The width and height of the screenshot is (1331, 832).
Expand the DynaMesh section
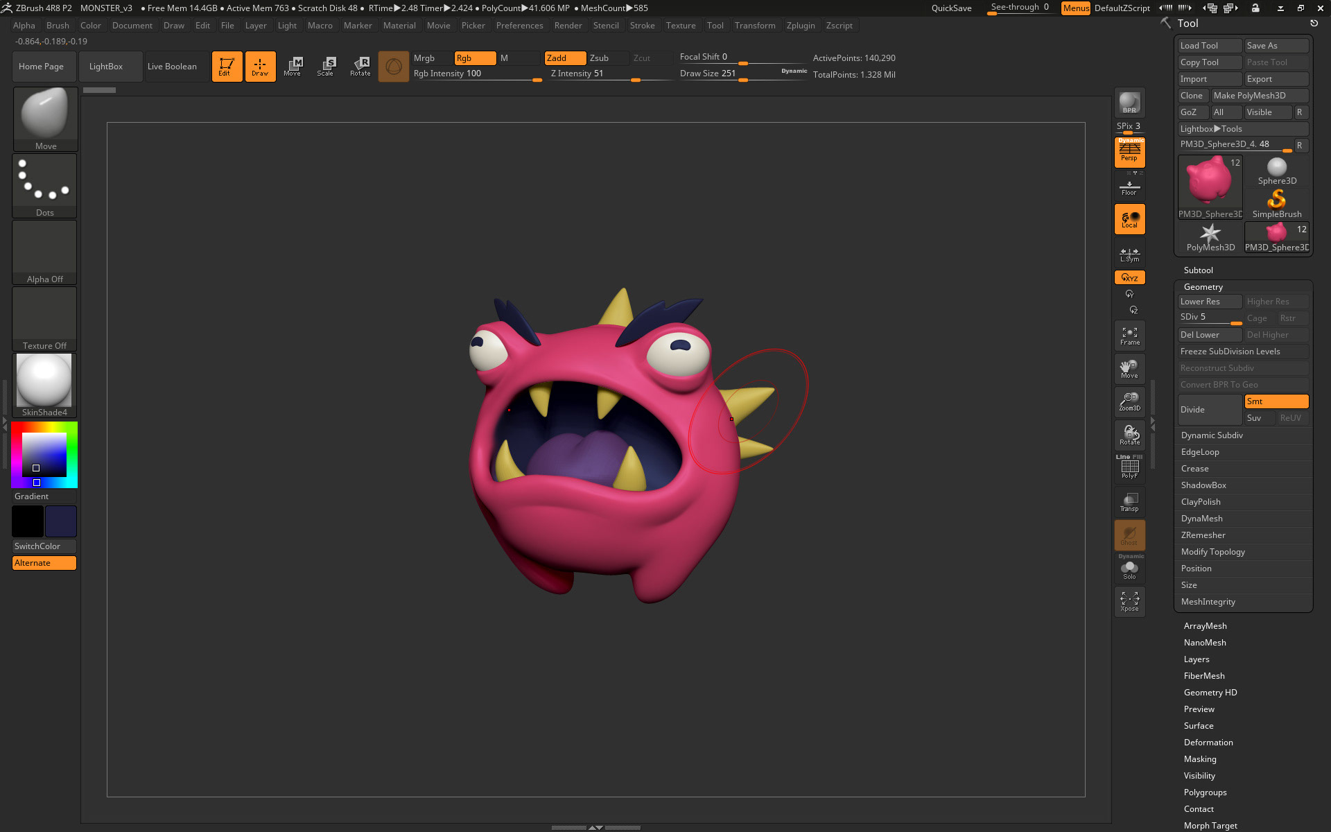click(1201, 519)
